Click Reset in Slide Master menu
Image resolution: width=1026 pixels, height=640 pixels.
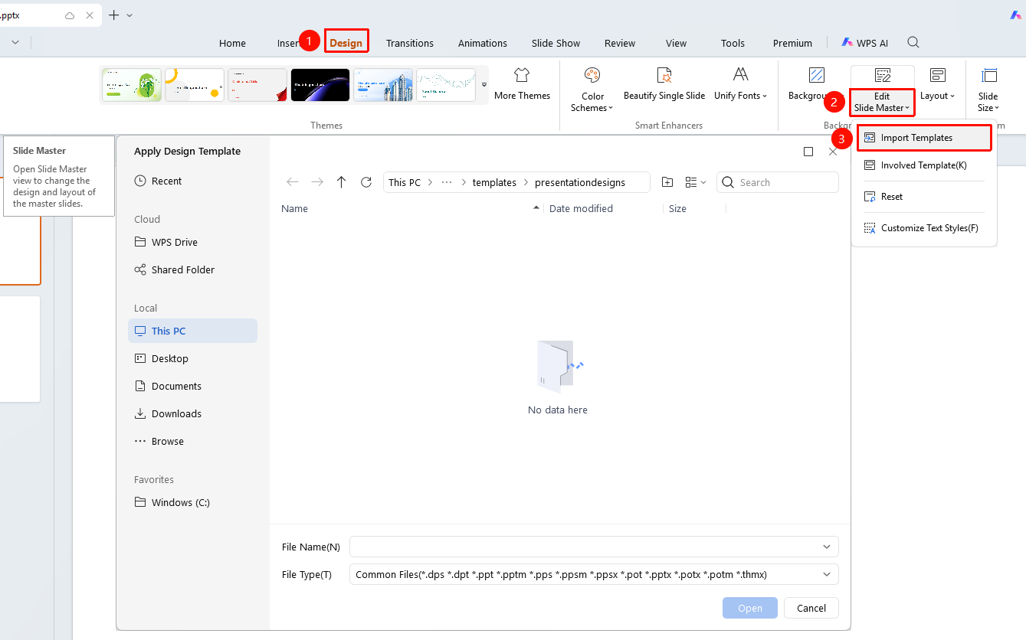[924, 197]
